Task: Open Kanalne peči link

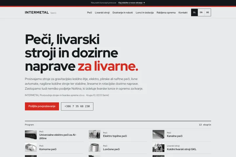Action: point(182,135)
